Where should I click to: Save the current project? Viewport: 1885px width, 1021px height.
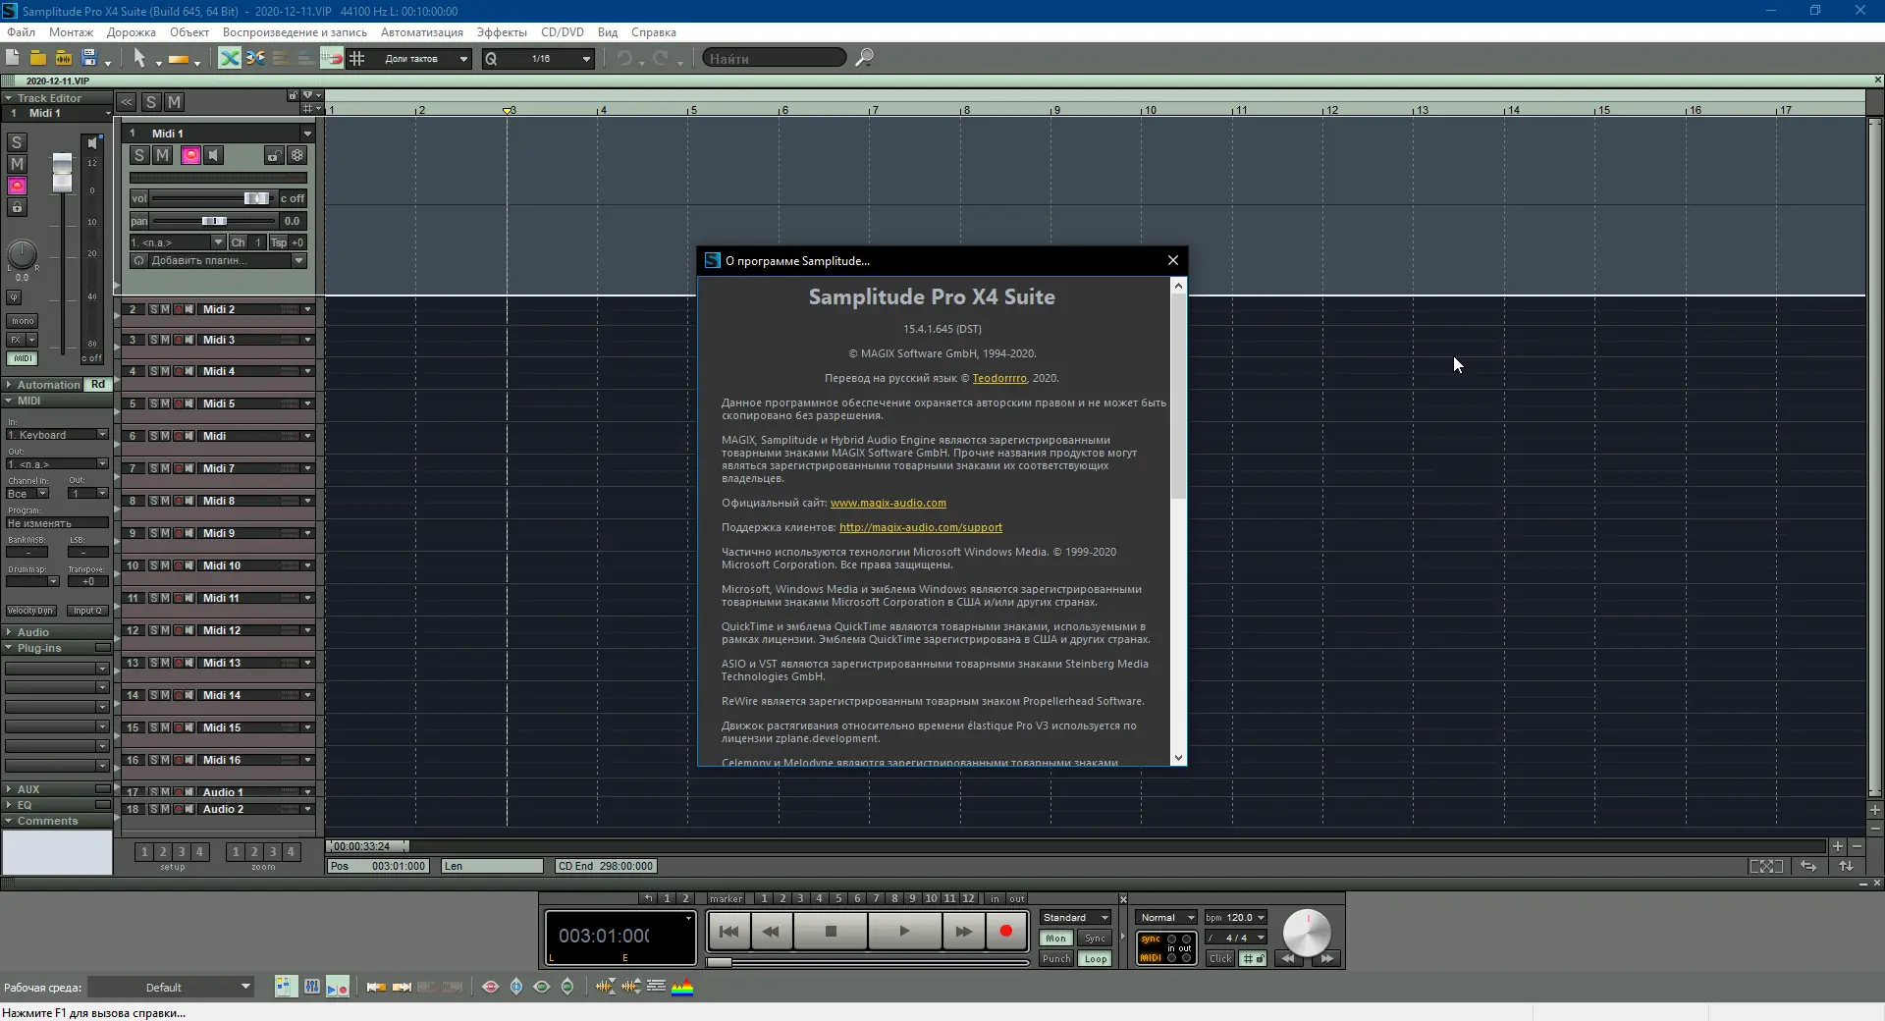89,58
